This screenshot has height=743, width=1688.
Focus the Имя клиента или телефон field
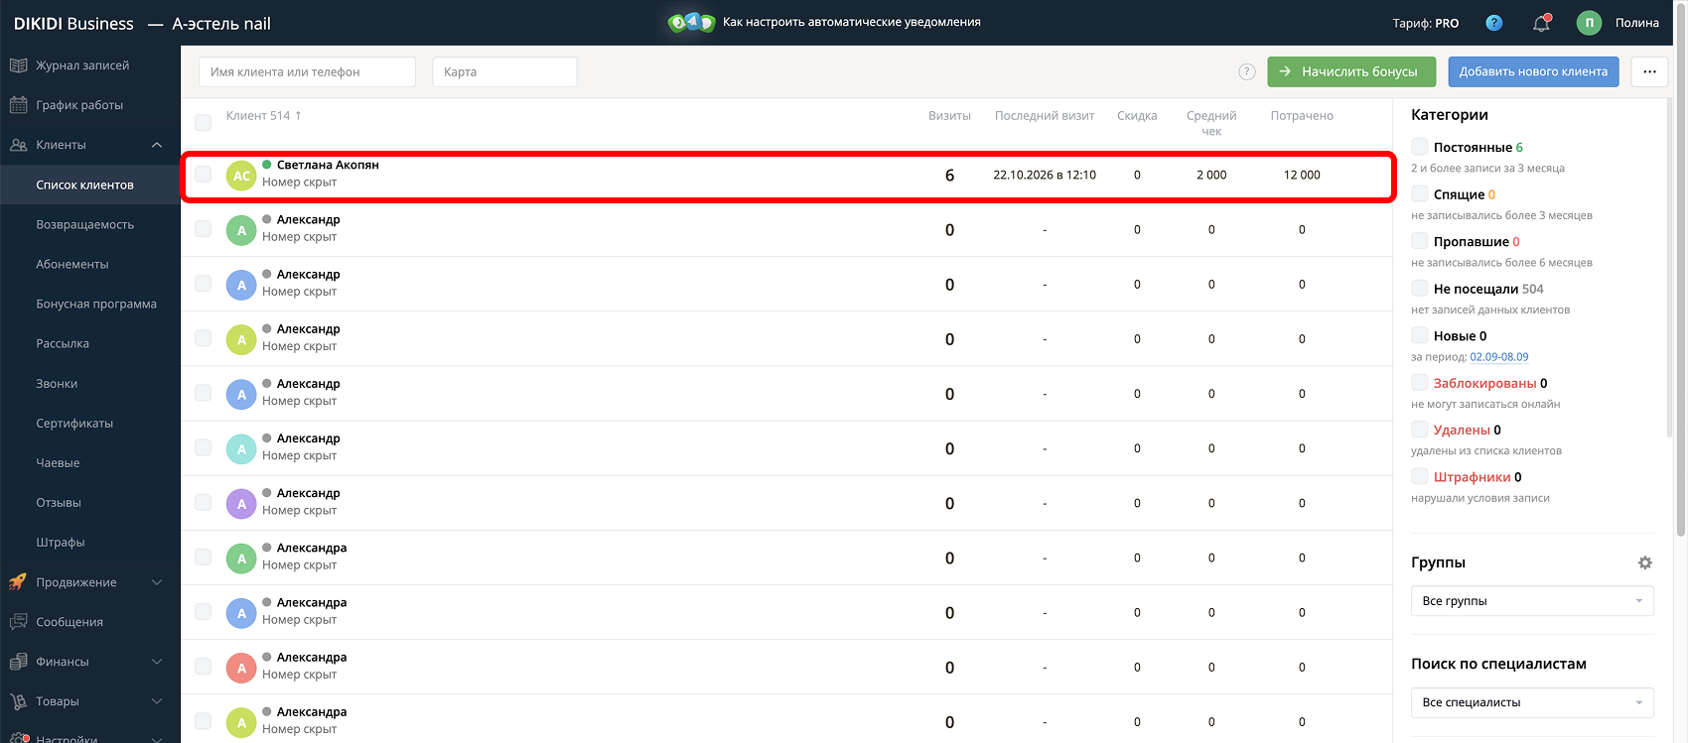pyautogui.click(x=307, y=71)
